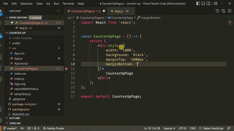Split editor right icon
The width and height of the screenshot is (234, 131).
point(230,11)
